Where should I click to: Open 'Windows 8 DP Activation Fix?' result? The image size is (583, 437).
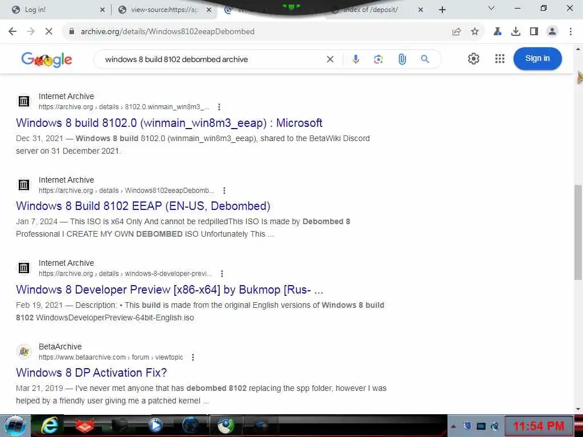pos(92,373)
